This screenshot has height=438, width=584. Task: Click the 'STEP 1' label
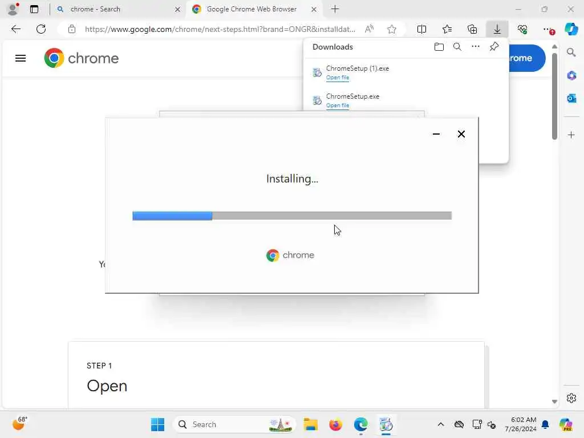[99, 366]
